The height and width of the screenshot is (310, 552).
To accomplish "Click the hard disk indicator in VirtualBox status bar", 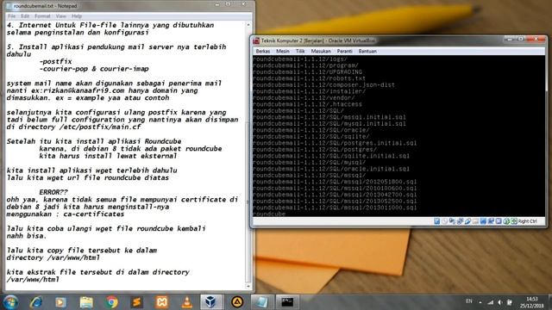I will (x=437, y=221).
